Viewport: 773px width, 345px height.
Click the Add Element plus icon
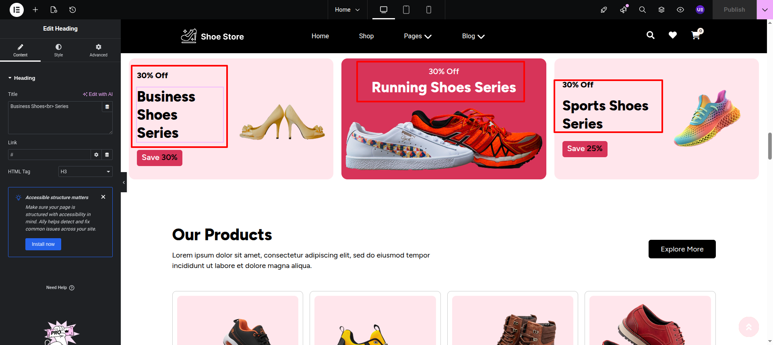[35, 10]
